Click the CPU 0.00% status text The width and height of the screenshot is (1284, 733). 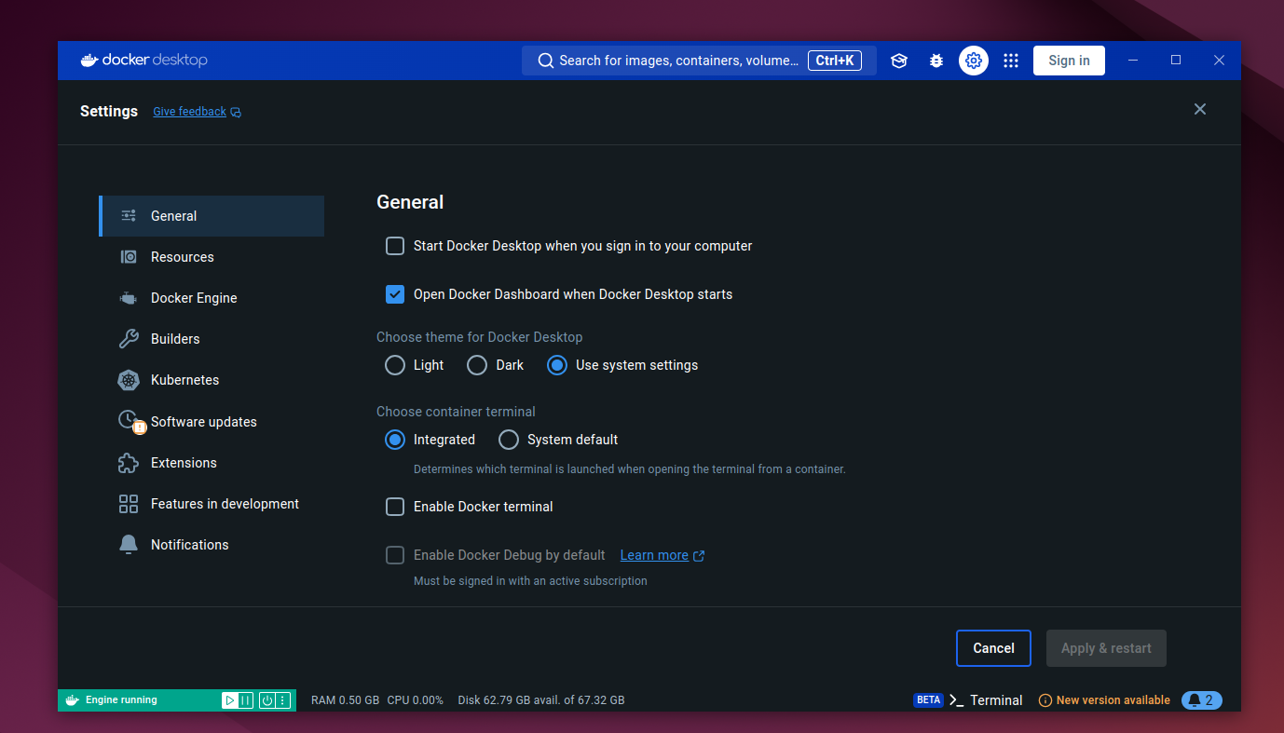(x=416, y=700)
